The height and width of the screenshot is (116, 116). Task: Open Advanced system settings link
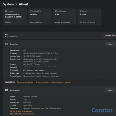[x=61, y=82]
